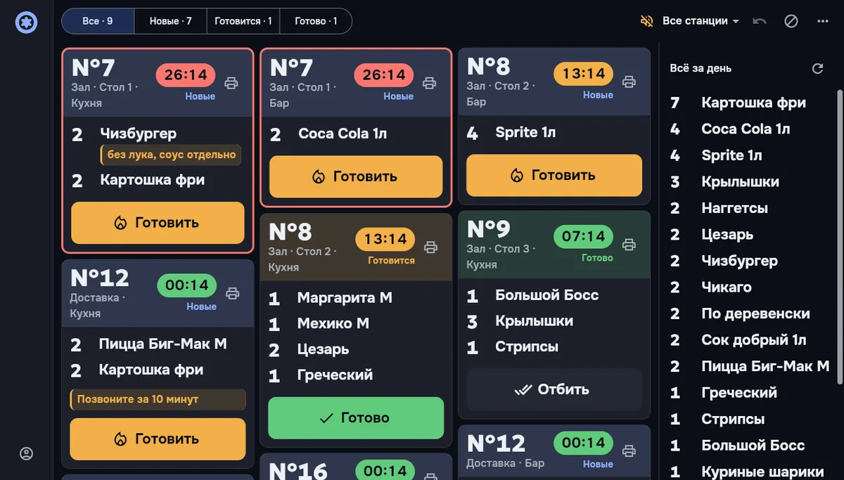Image resolution: width=844 pixels, height=480 pixels.
Task: Print order №8 Бар ticket
Action: 629,82
